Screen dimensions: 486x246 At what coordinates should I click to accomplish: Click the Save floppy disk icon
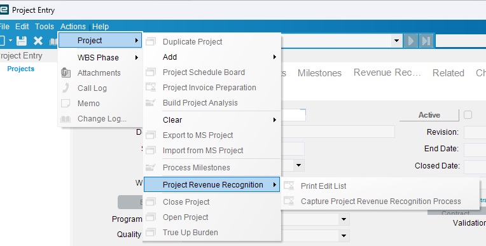click(x=22, y=41)
